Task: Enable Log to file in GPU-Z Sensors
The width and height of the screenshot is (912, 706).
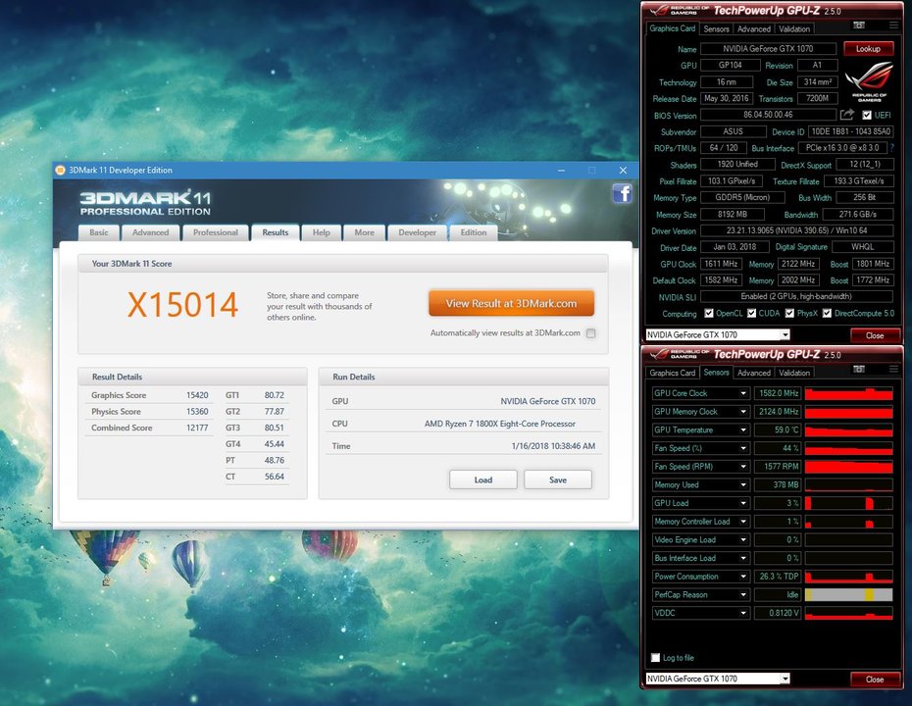Action: (655, 658)
